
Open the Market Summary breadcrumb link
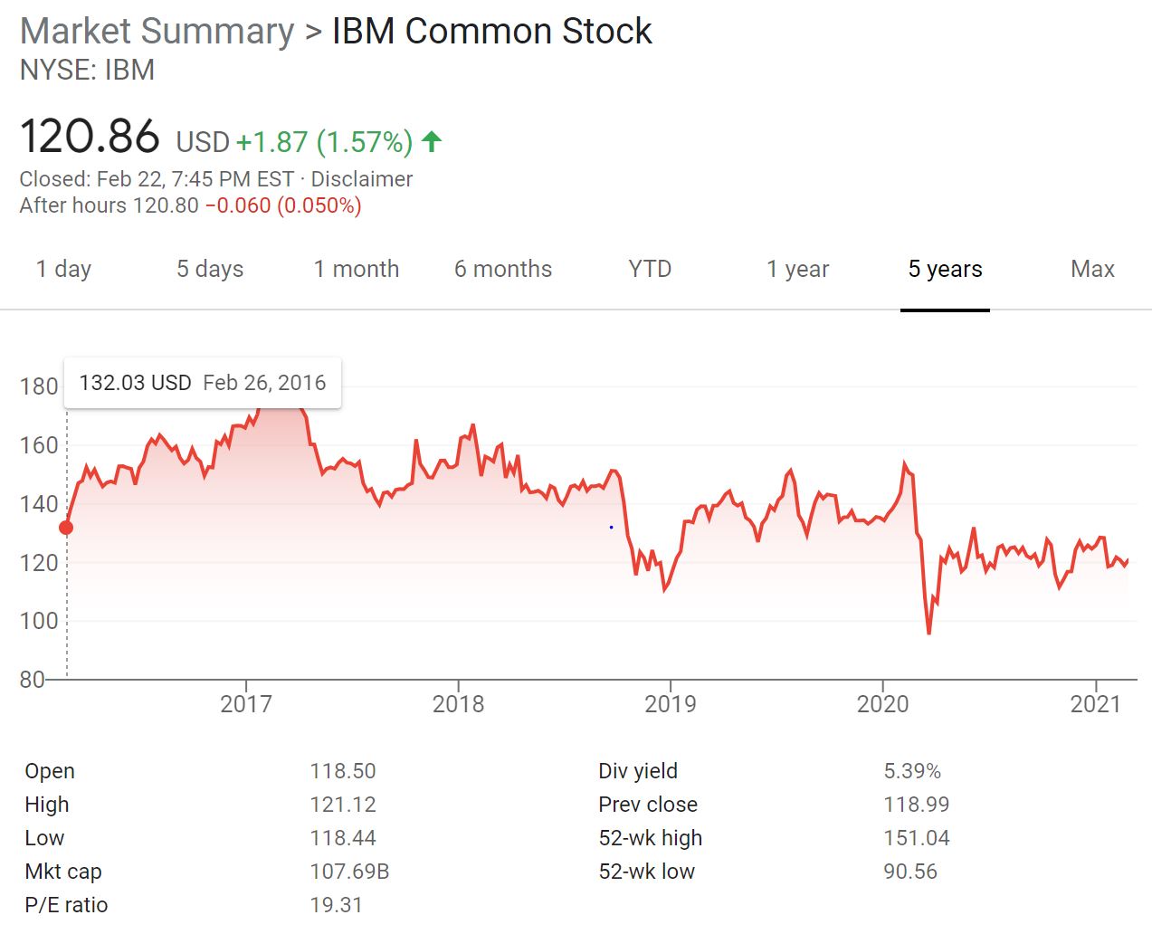tap(155, 31)
